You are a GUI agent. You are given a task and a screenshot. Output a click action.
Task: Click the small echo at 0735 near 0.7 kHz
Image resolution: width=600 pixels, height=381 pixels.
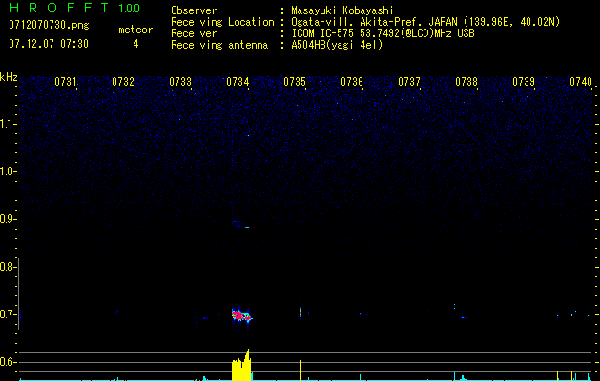click(301, 311)
